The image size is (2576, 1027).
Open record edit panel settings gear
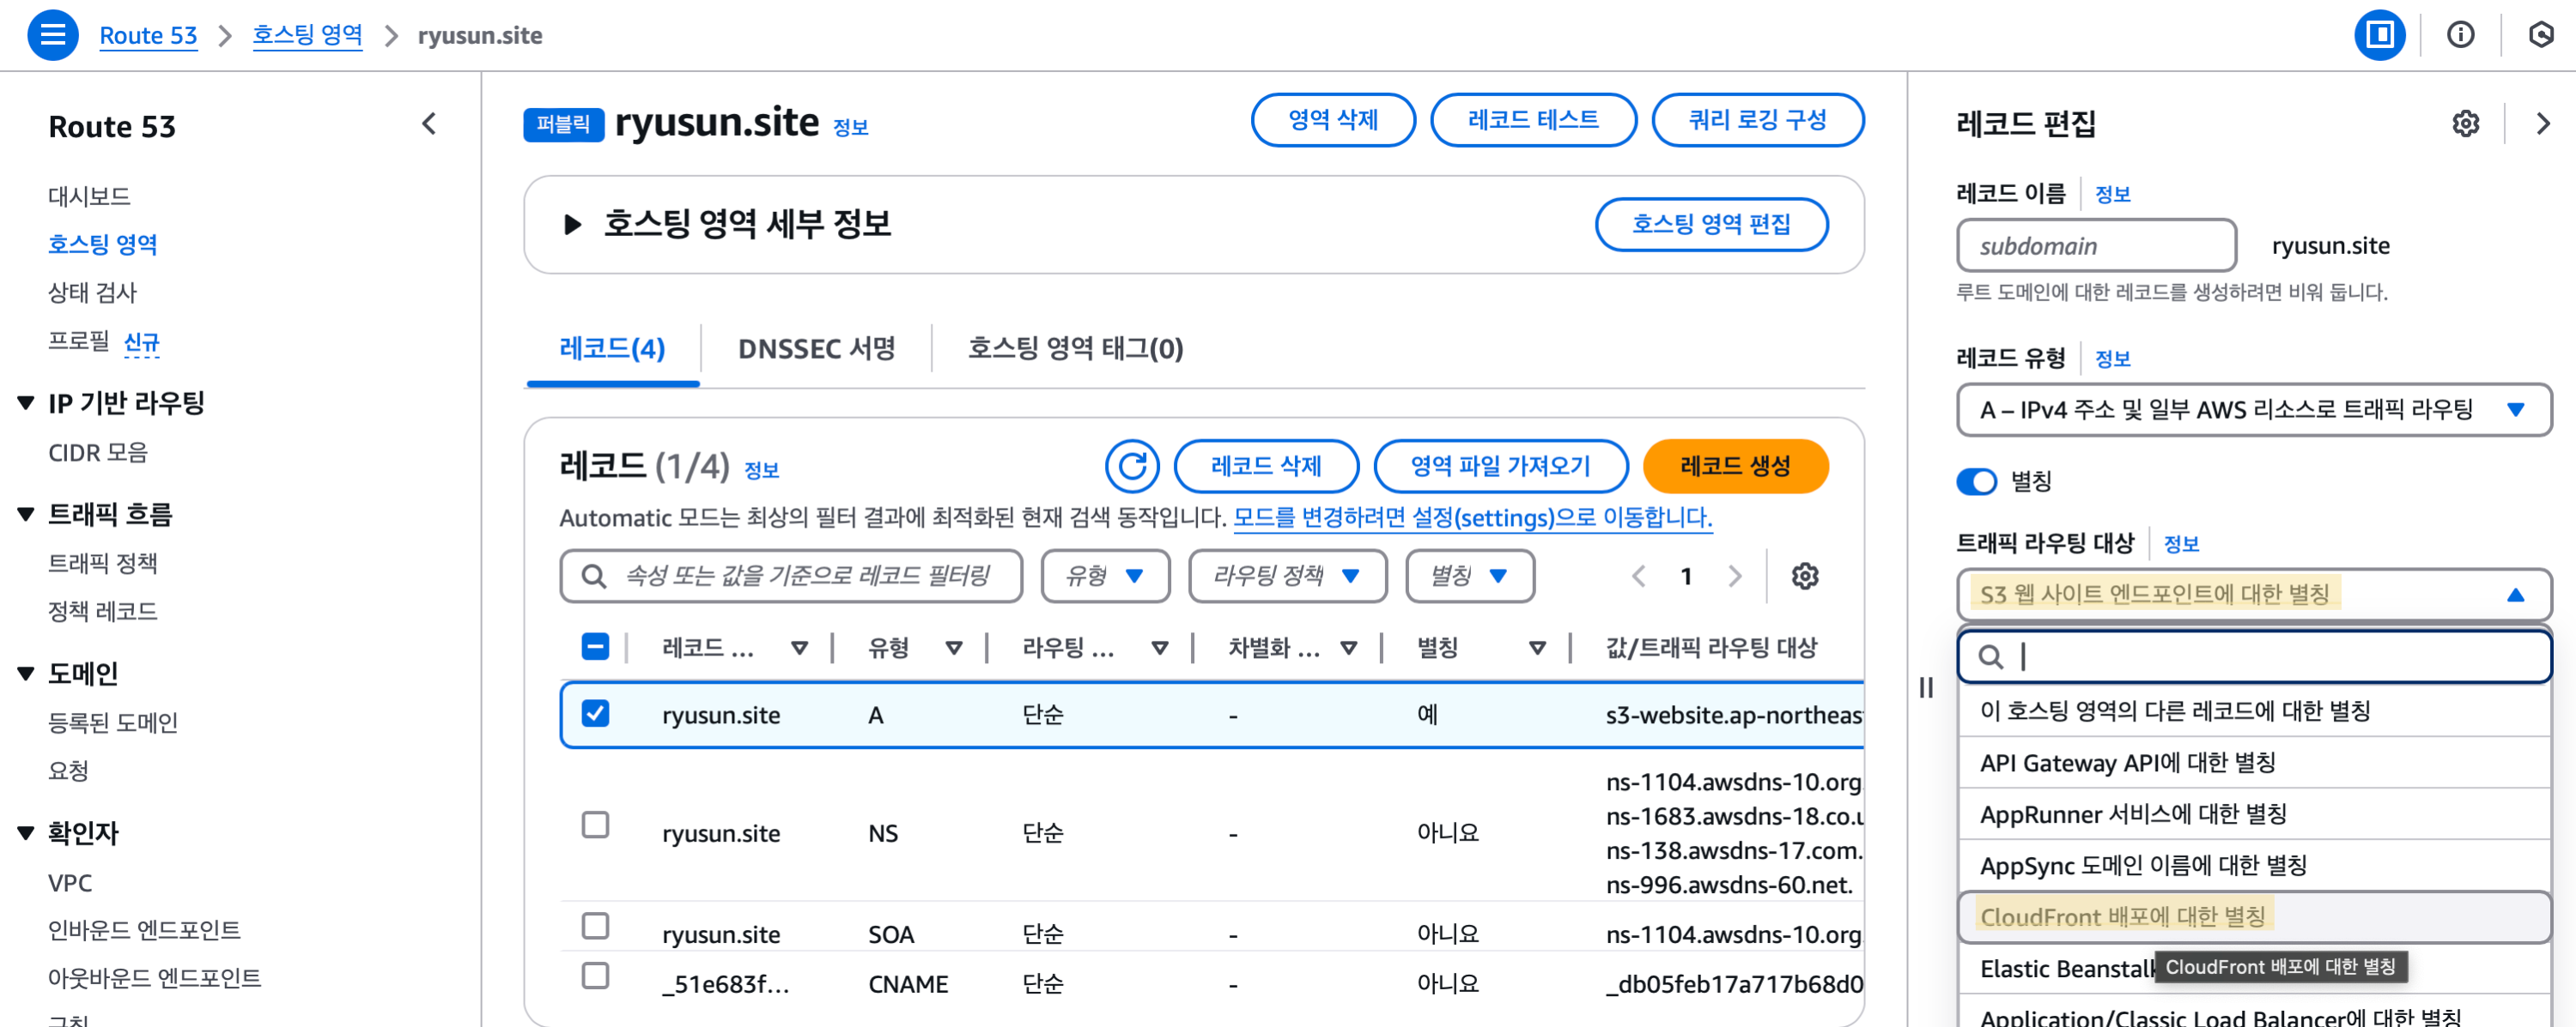click(2465, 124)
